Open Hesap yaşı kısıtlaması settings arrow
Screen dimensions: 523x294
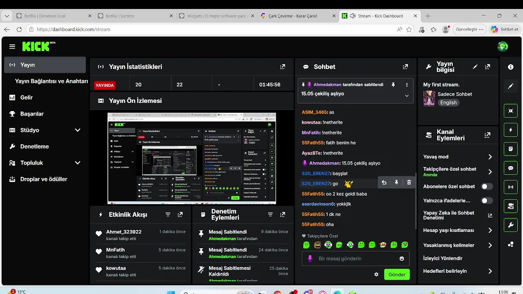click(490, 230)
